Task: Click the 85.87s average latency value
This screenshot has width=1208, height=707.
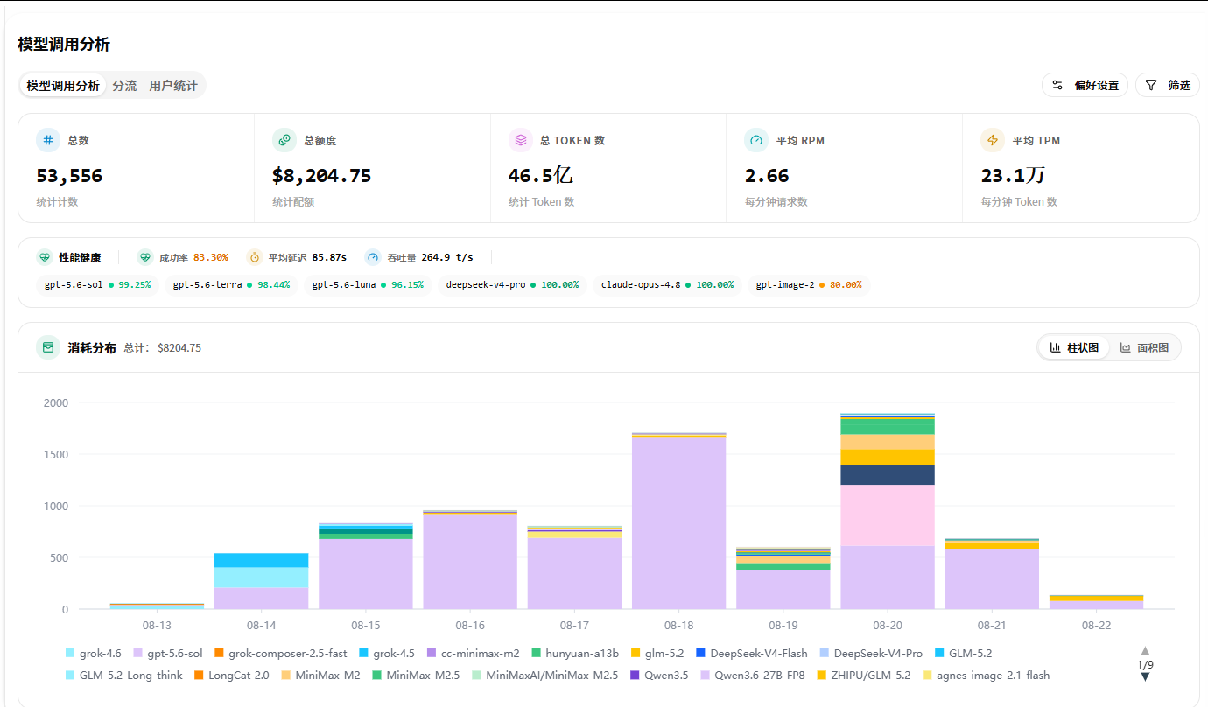Action: click(x=329, y=257)
